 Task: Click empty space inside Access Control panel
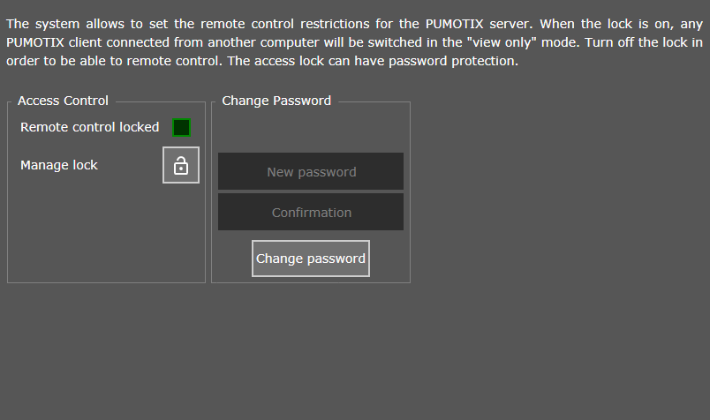[106, 231]
